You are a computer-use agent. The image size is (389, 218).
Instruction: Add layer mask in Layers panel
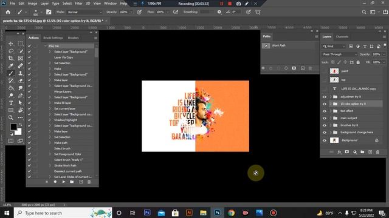347,152
